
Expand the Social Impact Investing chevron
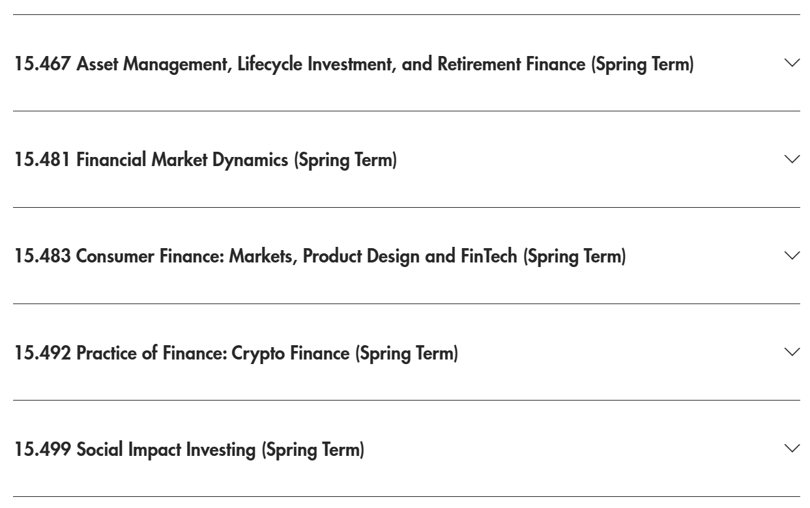[792, 448]
